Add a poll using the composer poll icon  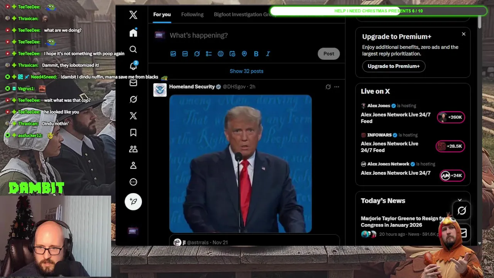point(209,54)
